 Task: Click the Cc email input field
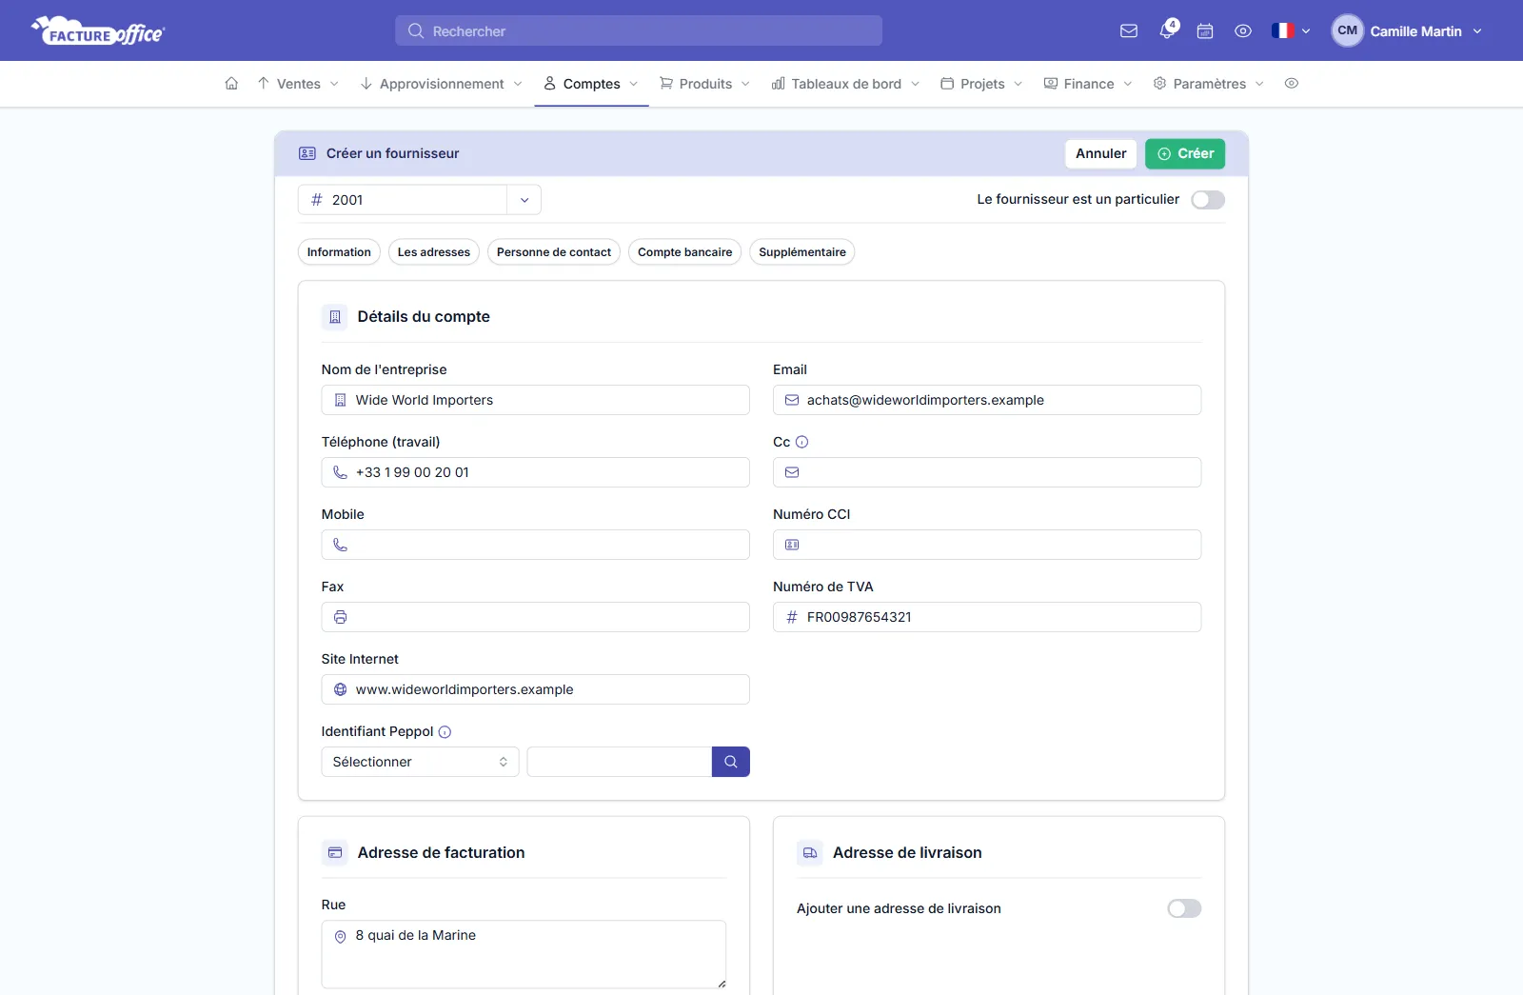[x=987, y=472]
